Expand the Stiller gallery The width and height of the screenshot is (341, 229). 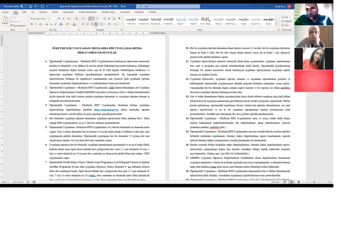276,24
